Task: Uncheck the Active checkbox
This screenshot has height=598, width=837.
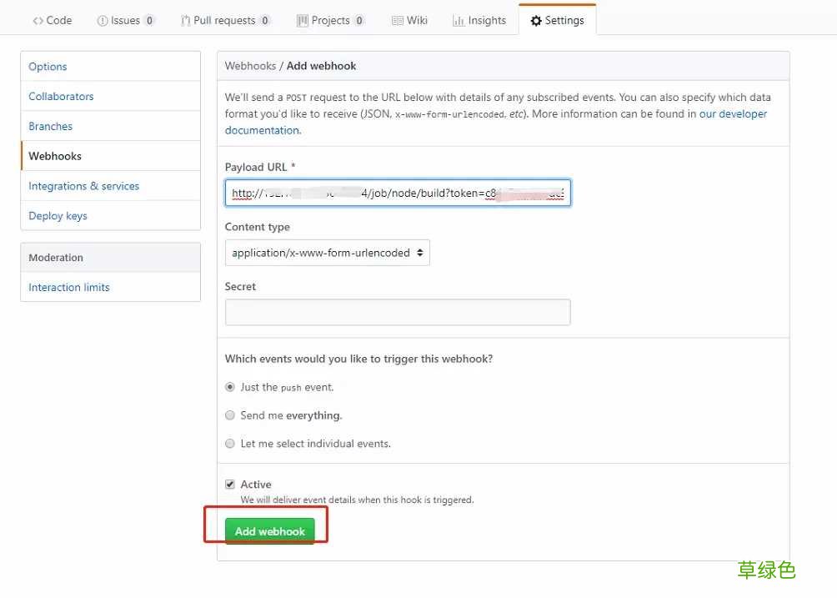Action: (229, 484)
